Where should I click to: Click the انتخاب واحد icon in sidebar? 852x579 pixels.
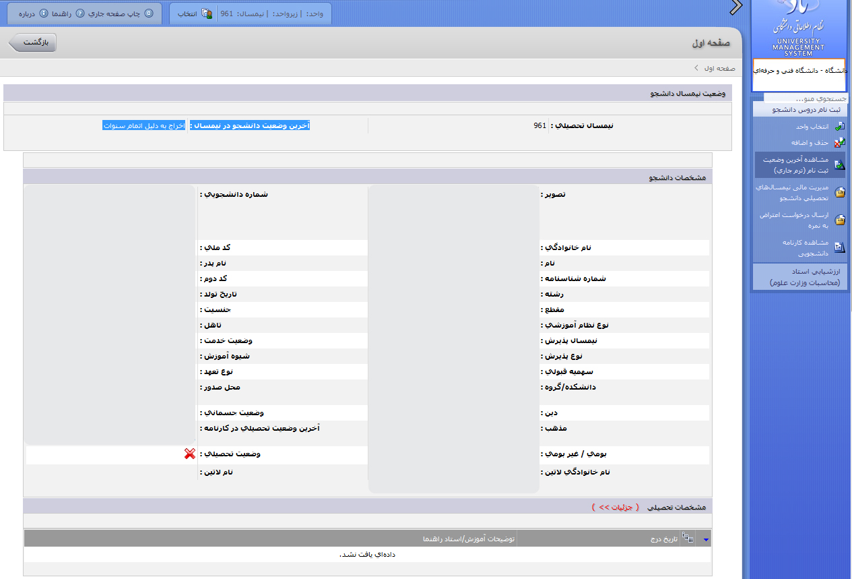click(x=839, y=126)
